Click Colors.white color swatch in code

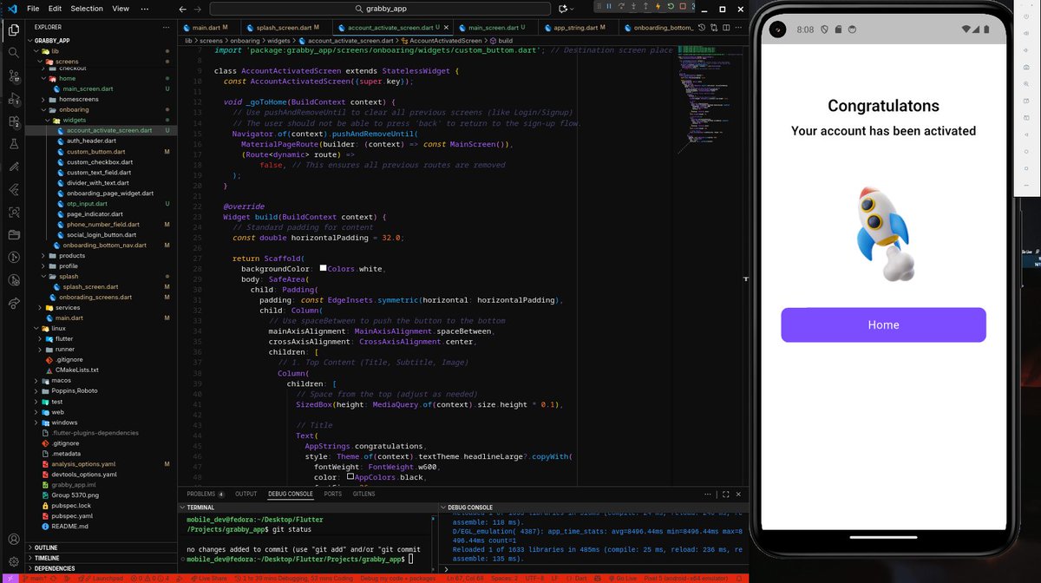[323, 269]
